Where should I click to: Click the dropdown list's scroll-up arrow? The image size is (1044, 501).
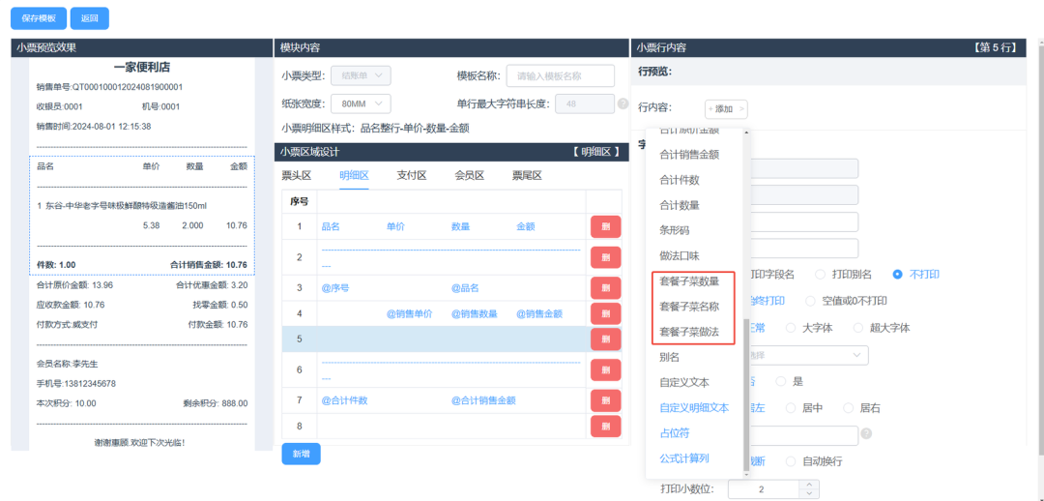pyautogui.click(x=746, y=132)
